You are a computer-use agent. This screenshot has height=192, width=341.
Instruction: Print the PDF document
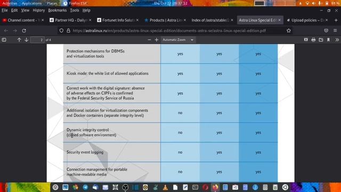click(x=313, y=40)
